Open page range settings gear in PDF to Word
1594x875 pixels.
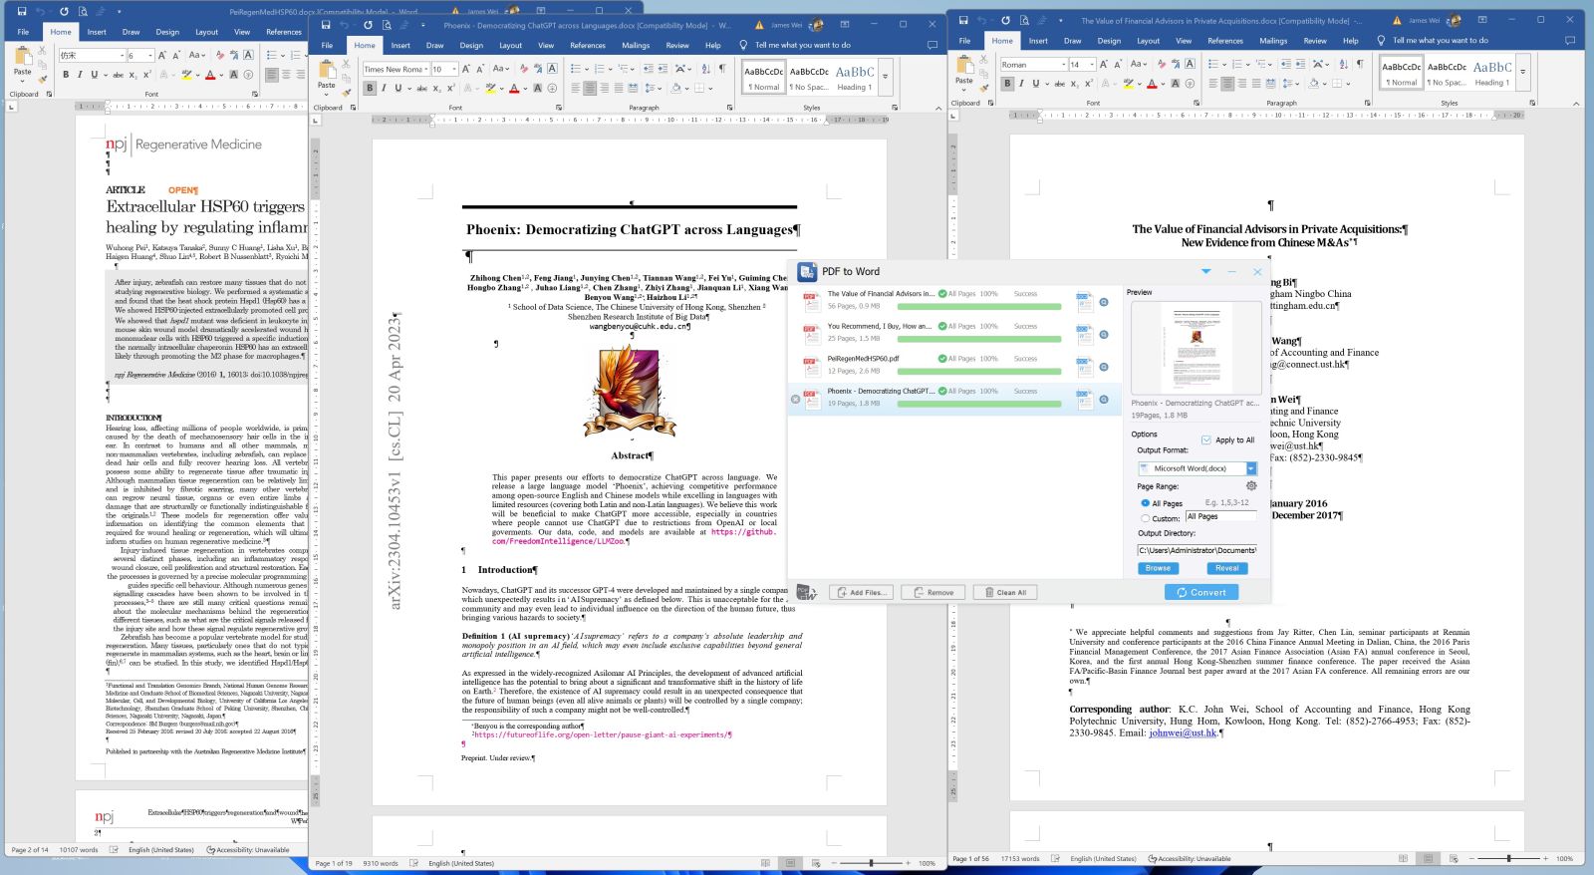pyautogui.click(x=1251, y=486)
